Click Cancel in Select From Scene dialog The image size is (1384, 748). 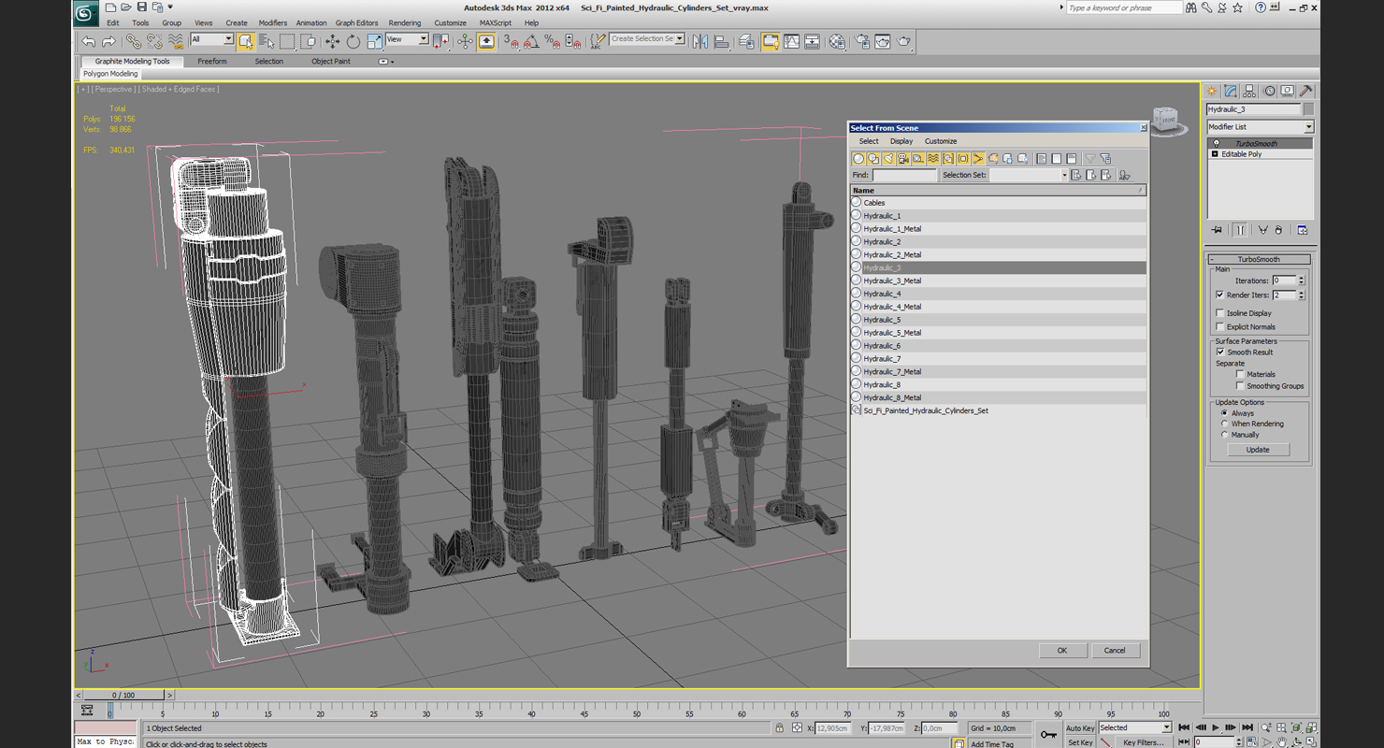coord(1114,650)
